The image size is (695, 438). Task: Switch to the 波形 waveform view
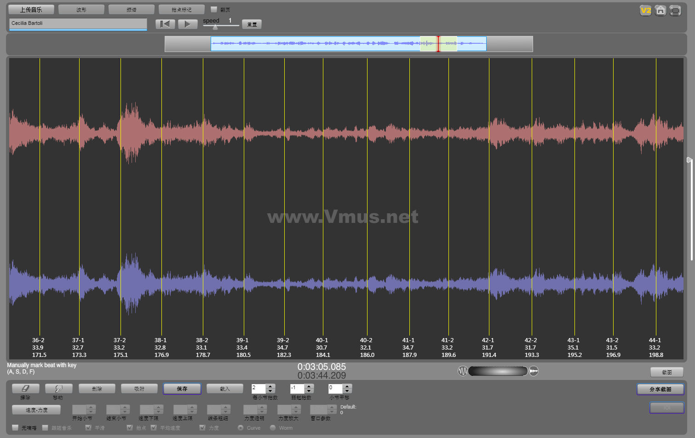coord(81,9)
